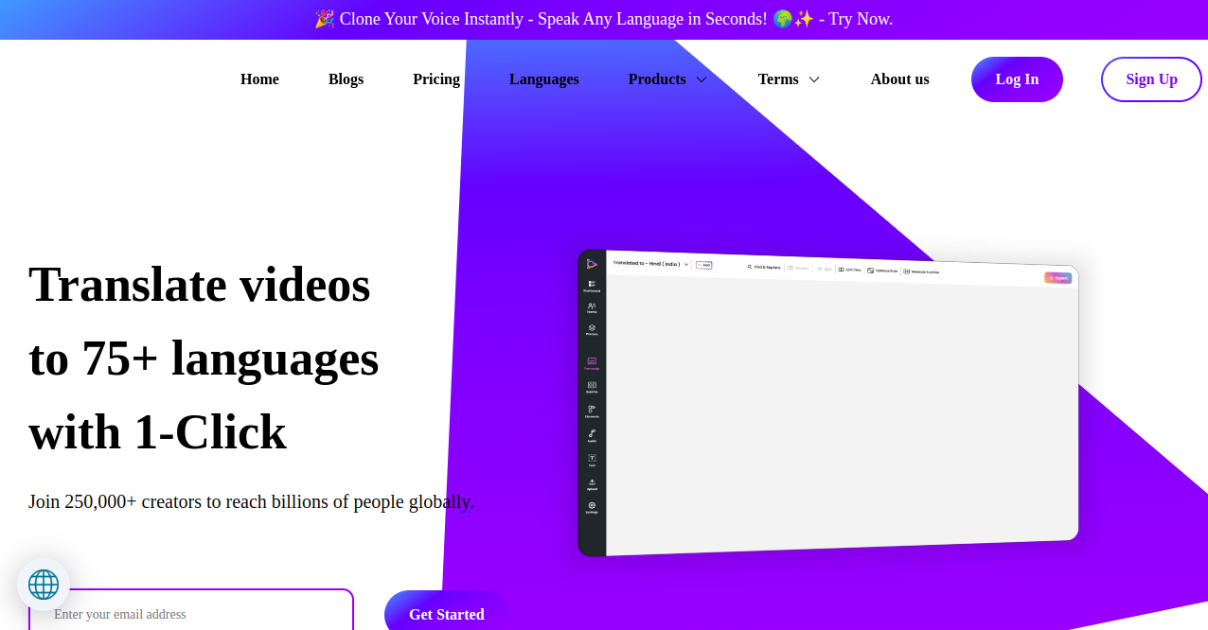Open the Teams icon in the dark sidebar
This screenshot has width=1208, height=630.
coord(592,306)
